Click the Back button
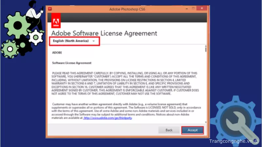Viewport: 262px width, 147px height. tap(169, 130)
